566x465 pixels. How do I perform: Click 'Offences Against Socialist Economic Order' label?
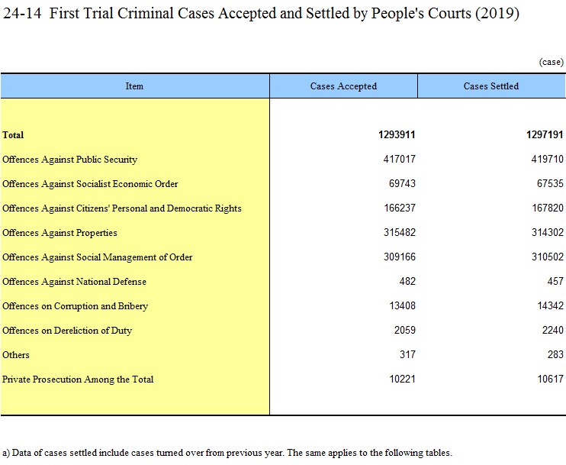pos(90,184)
